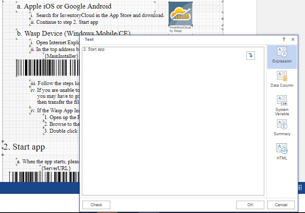Switch to the Data Column option
The image size is (305, 213).
(282, 80)
